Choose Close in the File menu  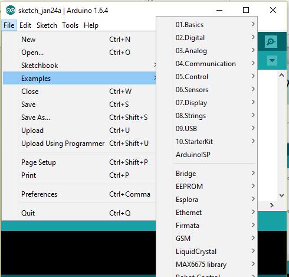pos(80,92)
